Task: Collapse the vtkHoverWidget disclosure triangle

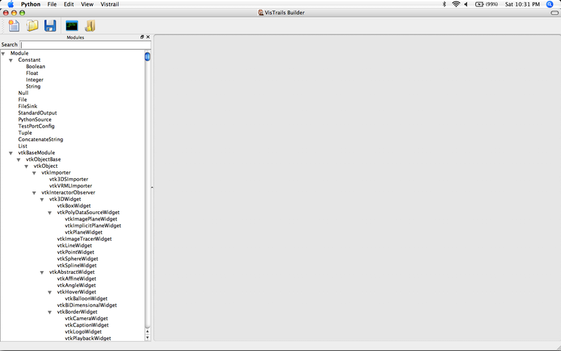Action: [50, 292]
